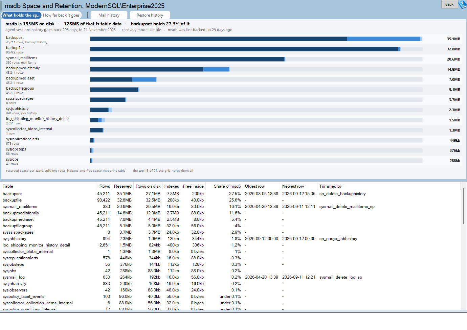Click the backupfilegroup chart bar
The height and width of the screenshot is (330, 467).
pos(114,90)
